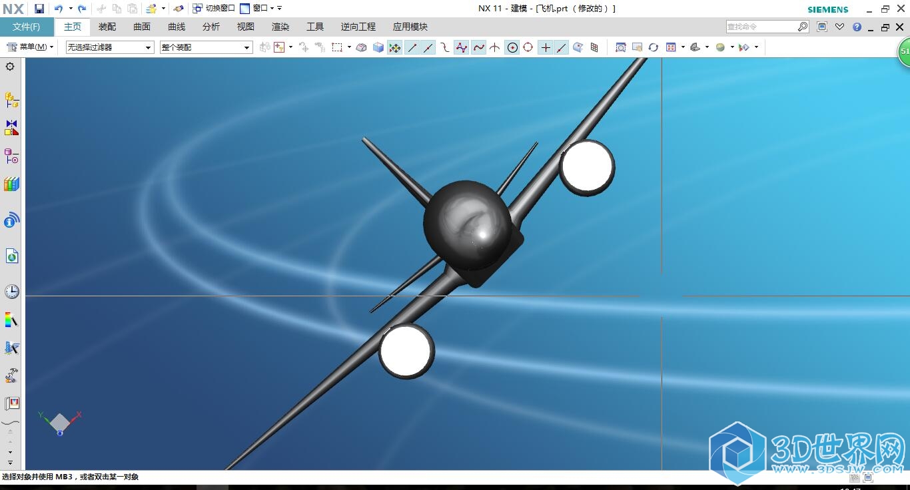910x490 pixels.
Task: Toggle the arc center snap option
Action: [512, 47]
